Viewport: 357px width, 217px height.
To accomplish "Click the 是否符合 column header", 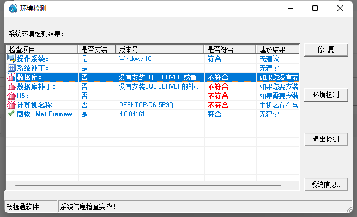I will point(230,49).
